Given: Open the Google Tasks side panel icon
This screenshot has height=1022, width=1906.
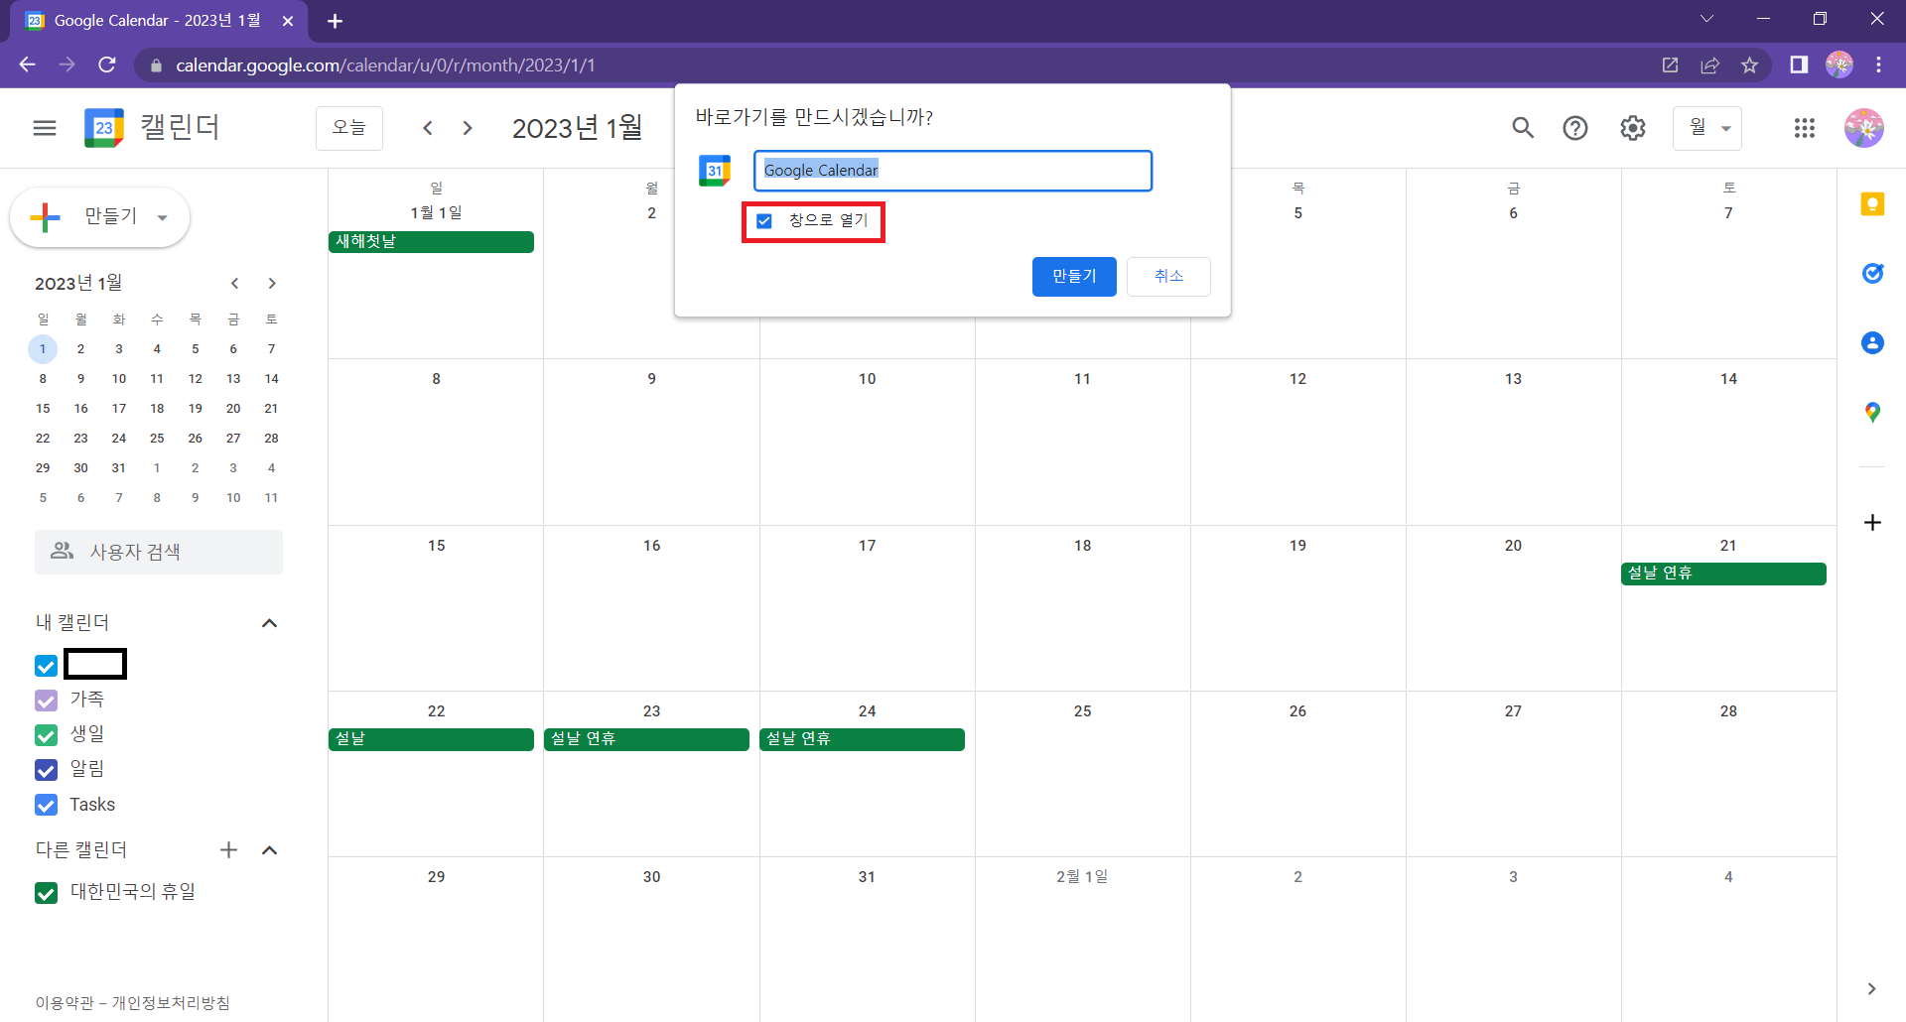Looking at the screenshot, I should (x=1872, y=273).
